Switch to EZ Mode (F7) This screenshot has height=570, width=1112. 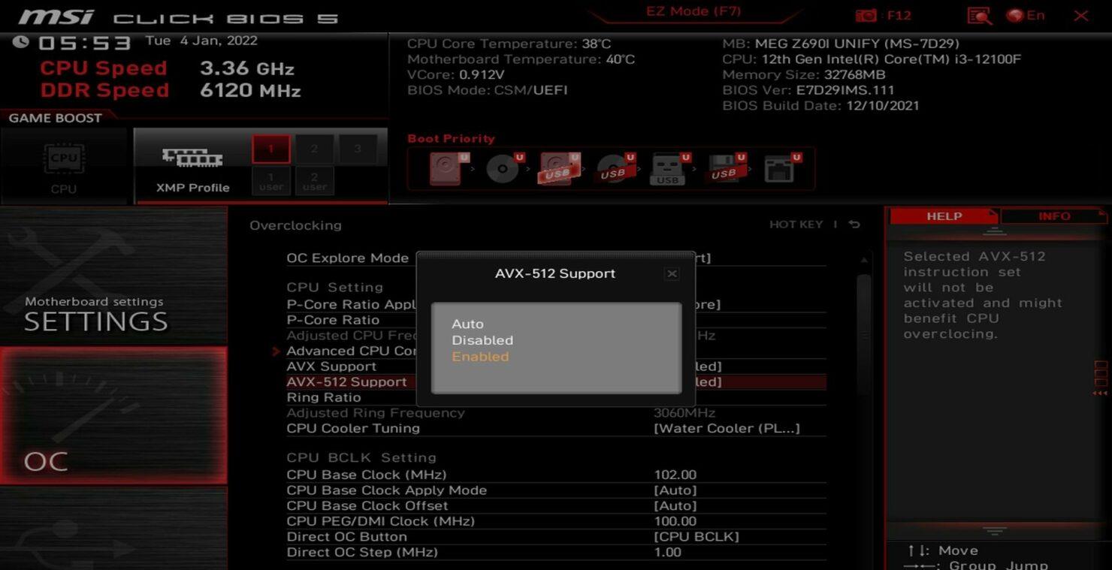tap(694, 11)
